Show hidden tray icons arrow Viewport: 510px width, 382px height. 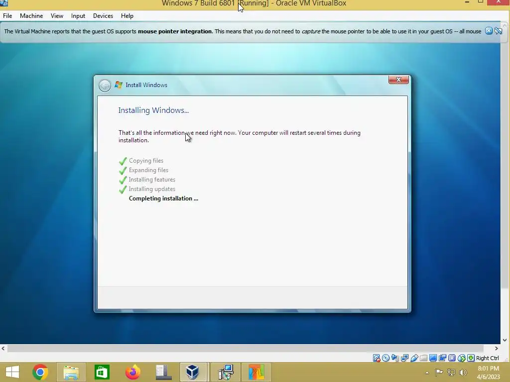[427, 373]
